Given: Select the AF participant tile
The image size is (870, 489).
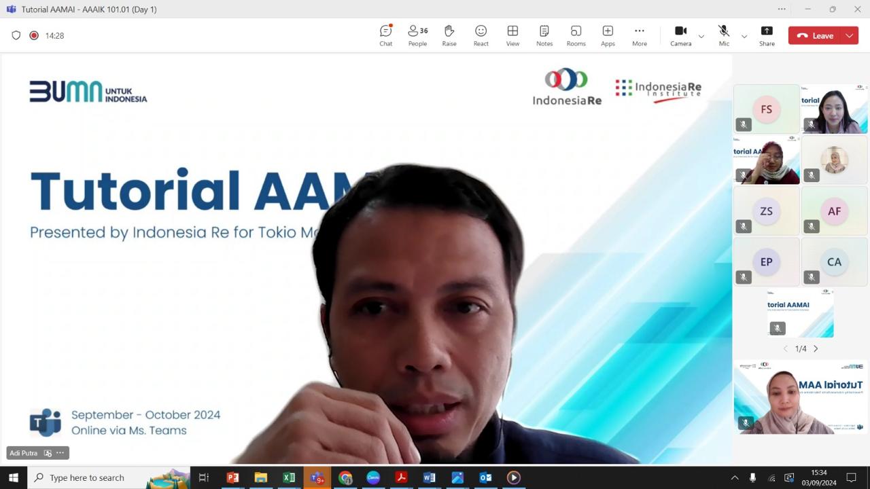Looking at the screenshot, I should click(x=834, y=211).
